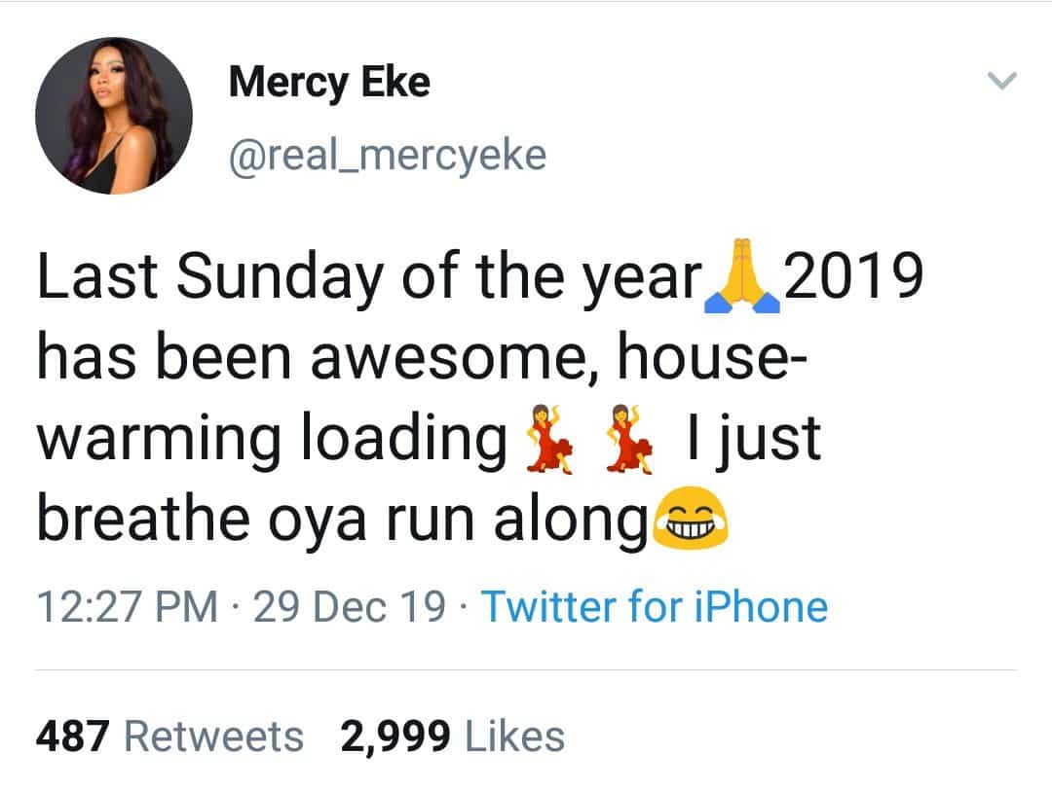Click the 12:27 PM timestamp
Screen dimensions: 1052x791
click(x=127, y=607)
